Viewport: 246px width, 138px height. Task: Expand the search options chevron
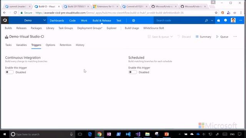click(212, 20)
